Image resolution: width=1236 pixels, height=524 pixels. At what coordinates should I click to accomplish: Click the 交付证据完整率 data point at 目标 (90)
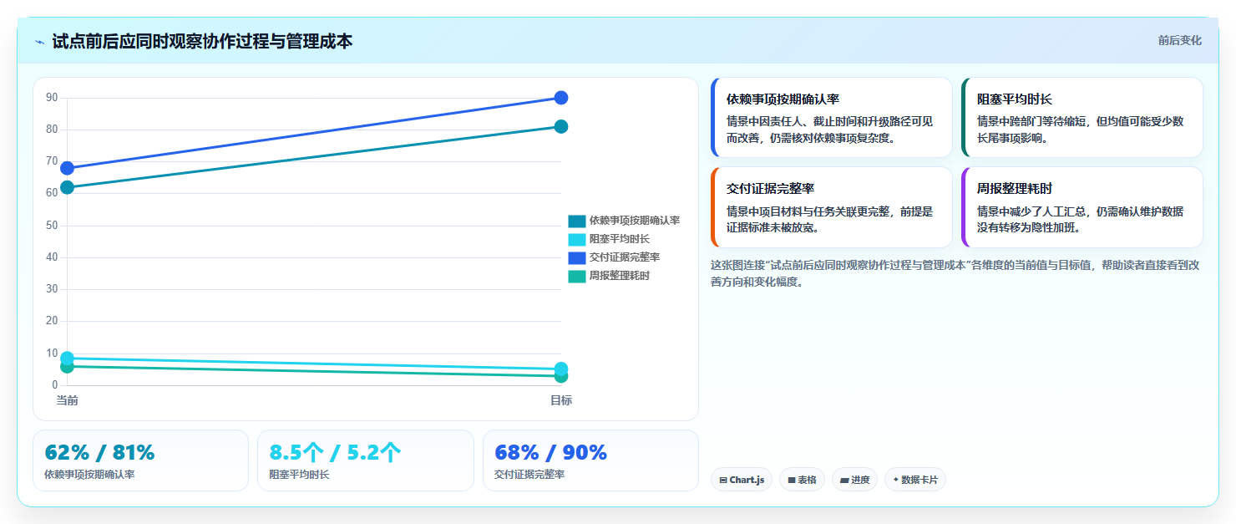[x=561, y=98]
